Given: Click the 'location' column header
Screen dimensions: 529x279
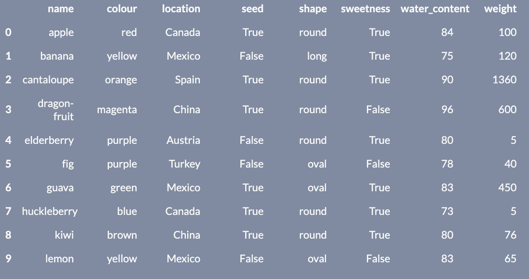Looking at the screenshot, I should click(181, 9).
